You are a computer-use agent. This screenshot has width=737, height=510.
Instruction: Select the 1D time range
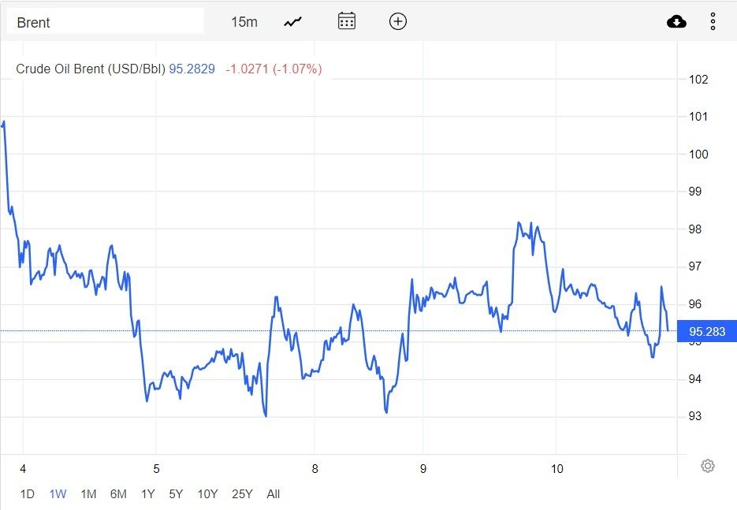(x=27, y=494)
